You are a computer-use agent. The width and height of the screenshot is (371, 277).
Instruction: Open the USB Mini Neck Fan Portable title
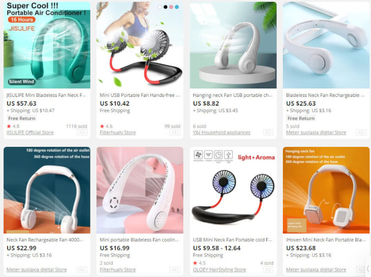[233, 240]
